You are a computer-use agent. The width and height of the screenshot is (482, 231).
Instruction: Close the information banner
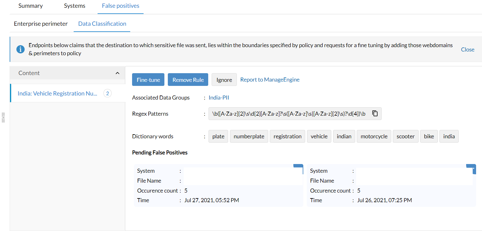467,50
